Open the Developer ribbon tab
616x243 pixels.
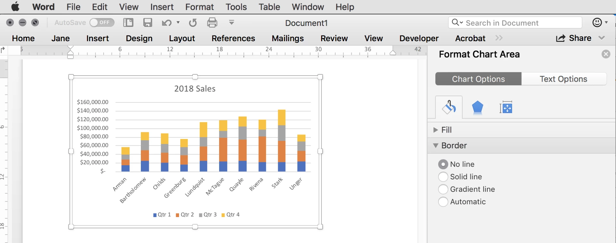pos(419,38)
